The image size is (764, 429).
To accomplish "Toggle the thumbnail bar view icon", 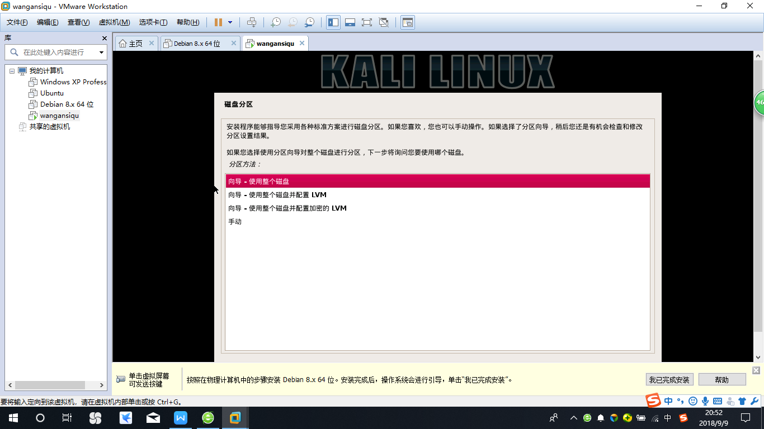I will 350,22.
